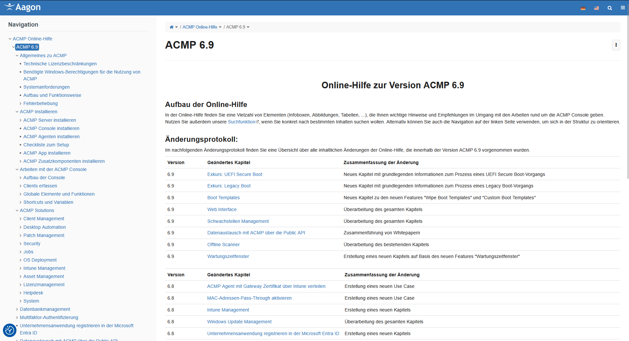Open ACMP Online-Hilfe breadcrumb dropdown arrow
Viewport: 629px width, 341px height.
(x=220, y=27)
